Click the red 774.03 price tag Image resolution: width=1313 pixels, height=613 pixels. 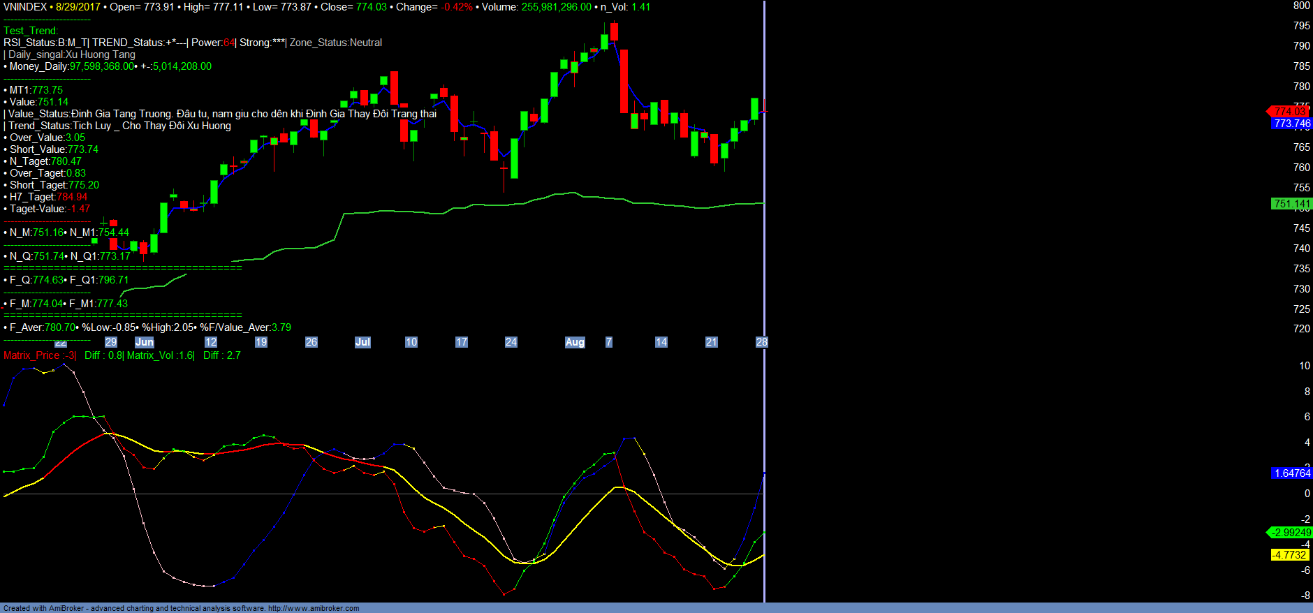pos(1289,112)
